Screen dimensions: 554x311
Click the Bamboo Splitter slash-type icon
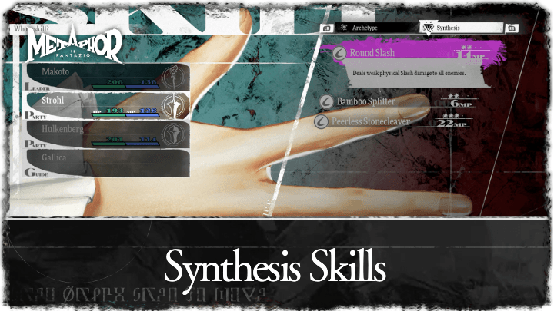[x=326, y=101]
